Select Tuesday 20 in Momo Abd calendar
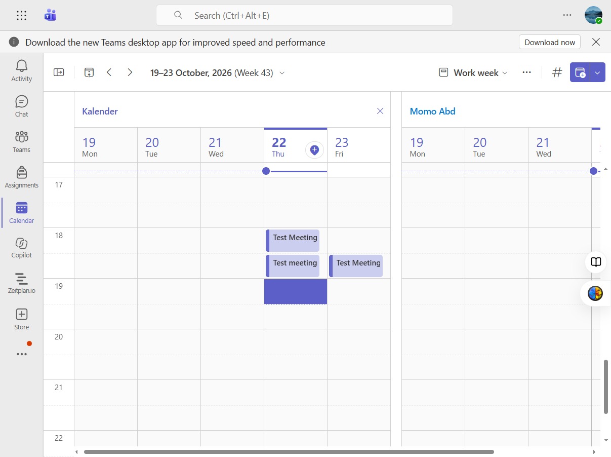611x457 pixels. [497, 145]
